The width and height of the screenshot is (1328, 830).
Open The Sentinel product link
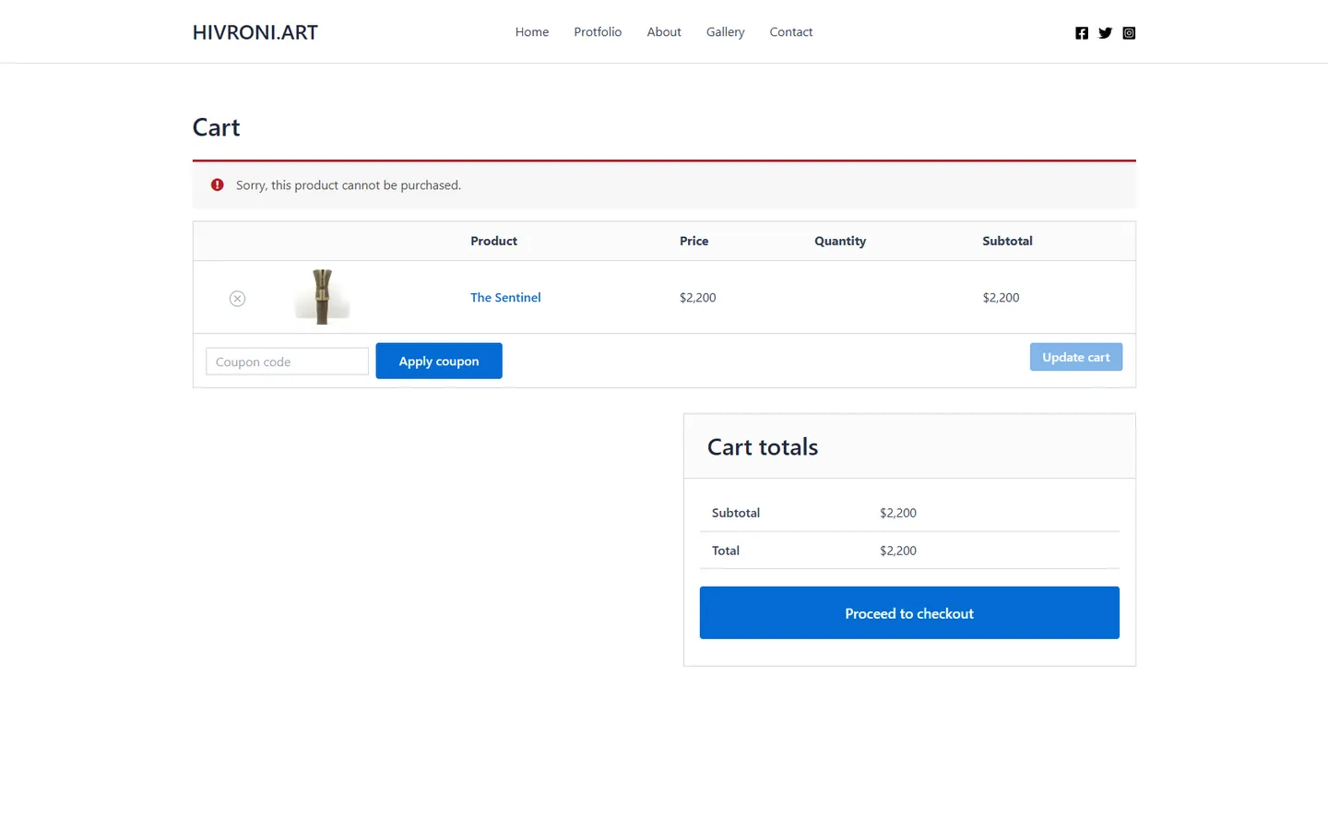[505, 298]
